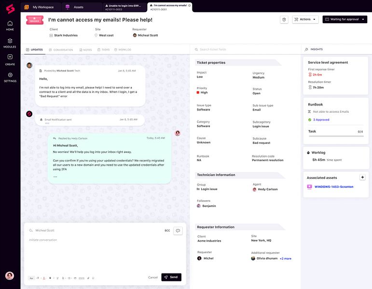Click the Task progress bar in RunBook
Screen dimensions: 372x289
[336, 136]
